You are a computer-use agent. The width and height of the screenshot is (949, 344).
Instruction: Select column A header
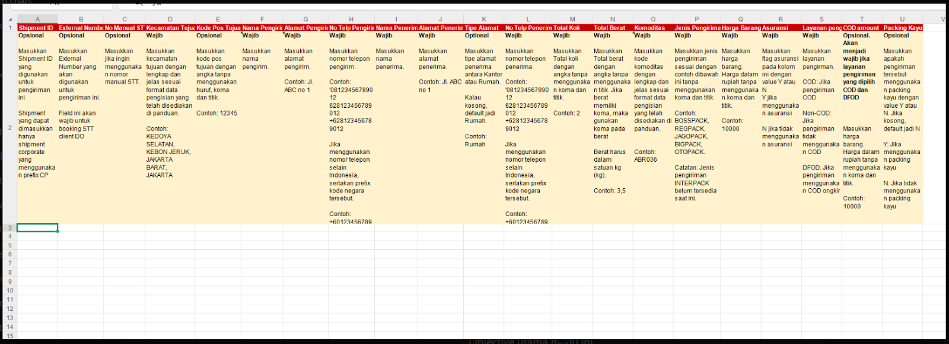(37, 20)
